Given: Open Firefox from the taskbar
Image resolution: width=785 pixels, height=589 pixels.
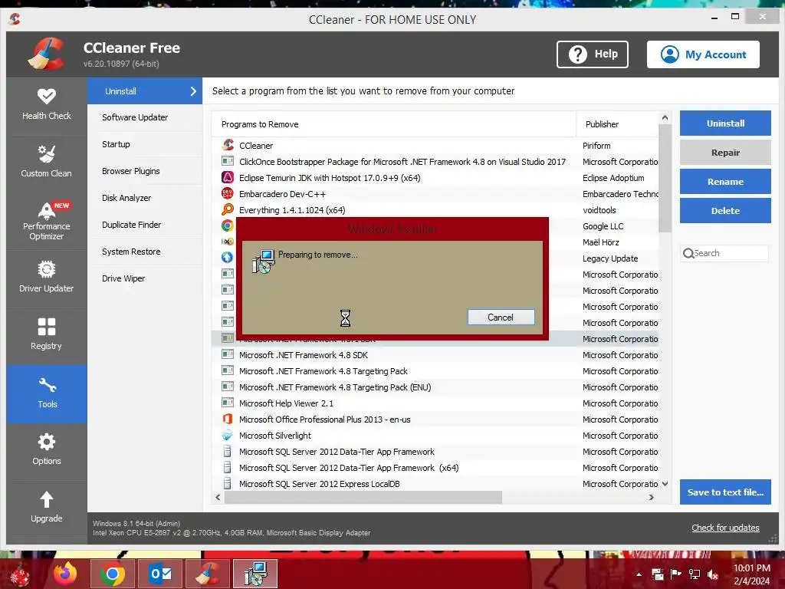Looking at the screenshot, I should click(66, 574).
